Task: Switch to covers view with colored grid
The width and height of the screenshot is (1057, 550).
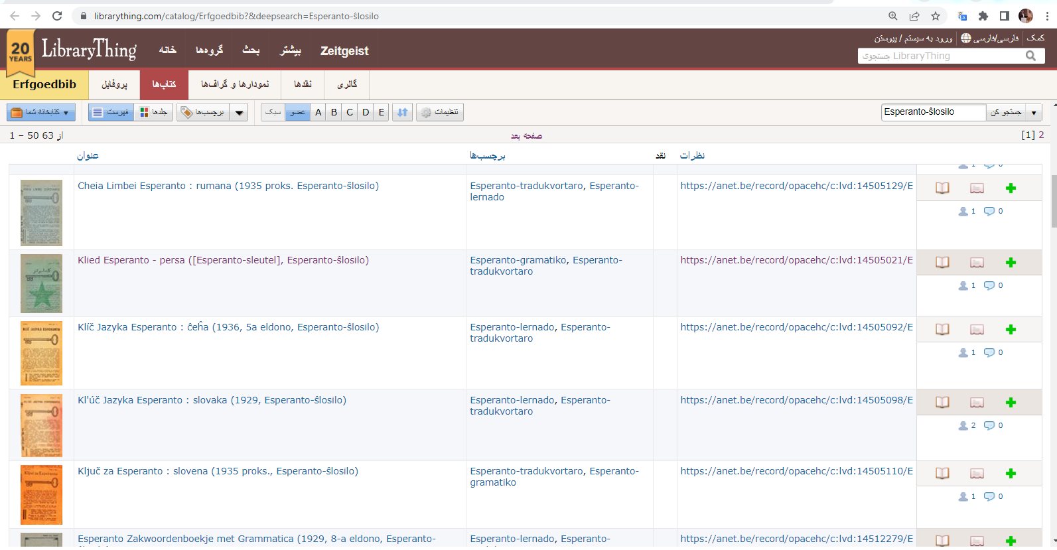Action: coord(153,112)
